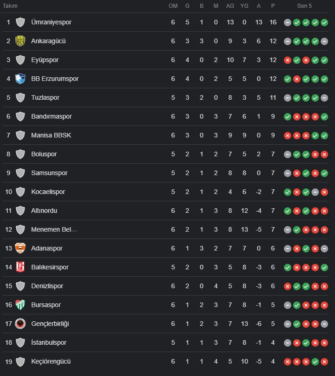Click the Ankaragücü club crest icon
Screen dimensions: 335x376
20,41
